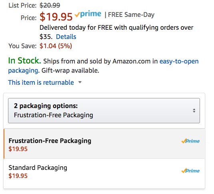The width and height of the screenshot is (214, 194).
Task: Click the FREE Same-Day text
Action: point(131,14)
